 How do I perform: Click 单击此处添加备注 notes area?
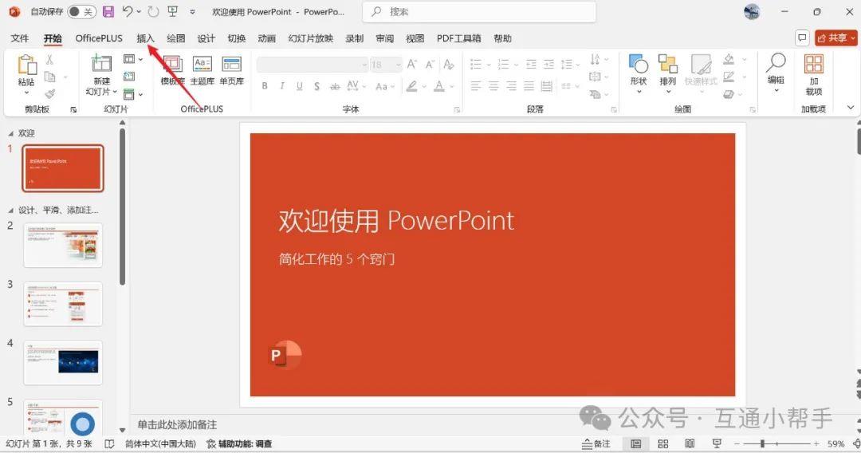[177, 424]
